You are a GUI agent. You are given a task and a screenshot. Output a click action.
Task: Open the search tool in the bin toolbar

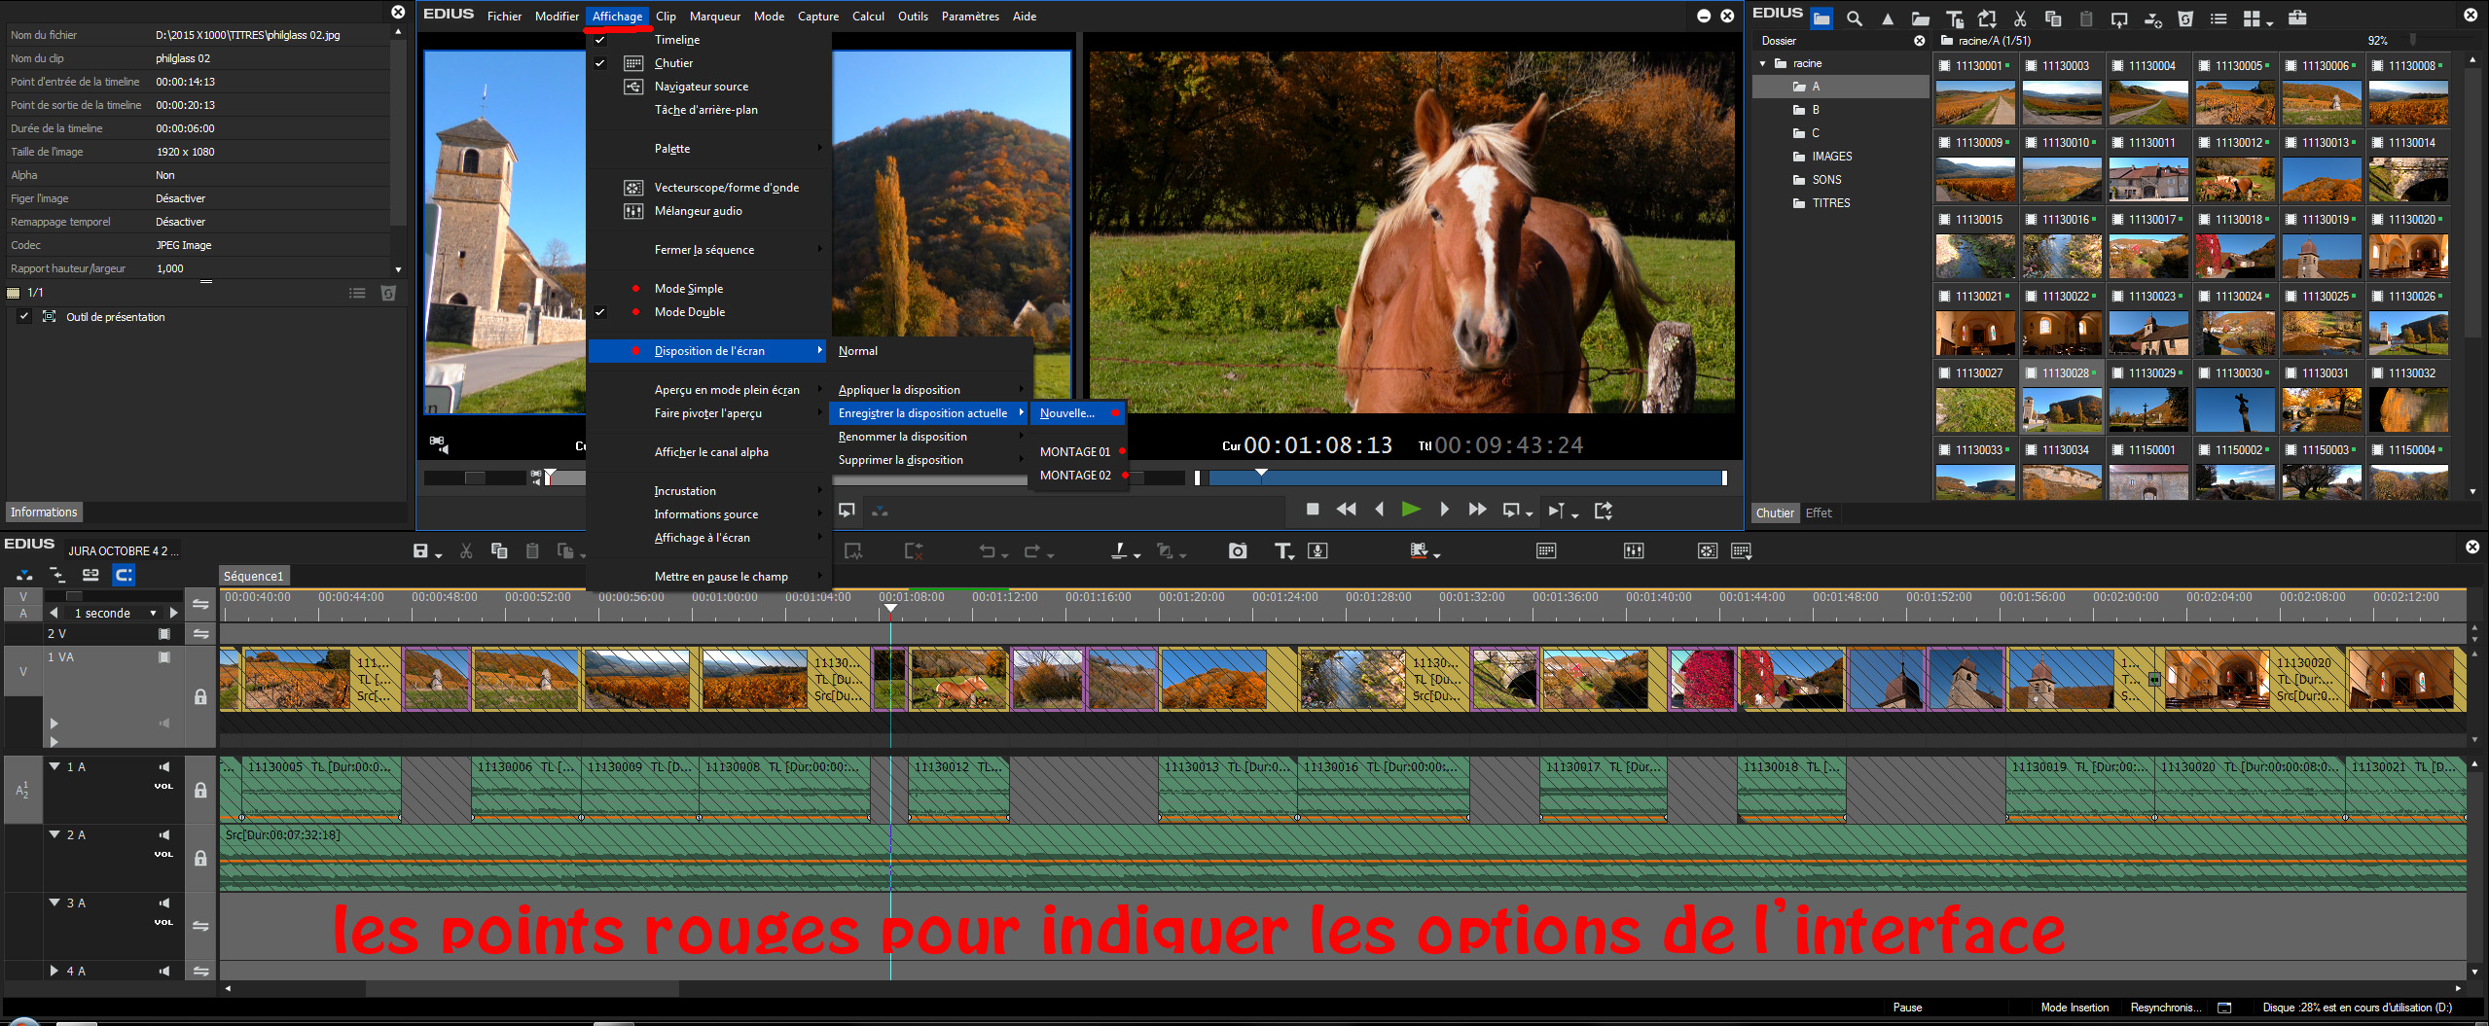pyautogui.click(x=1854, y=18)
